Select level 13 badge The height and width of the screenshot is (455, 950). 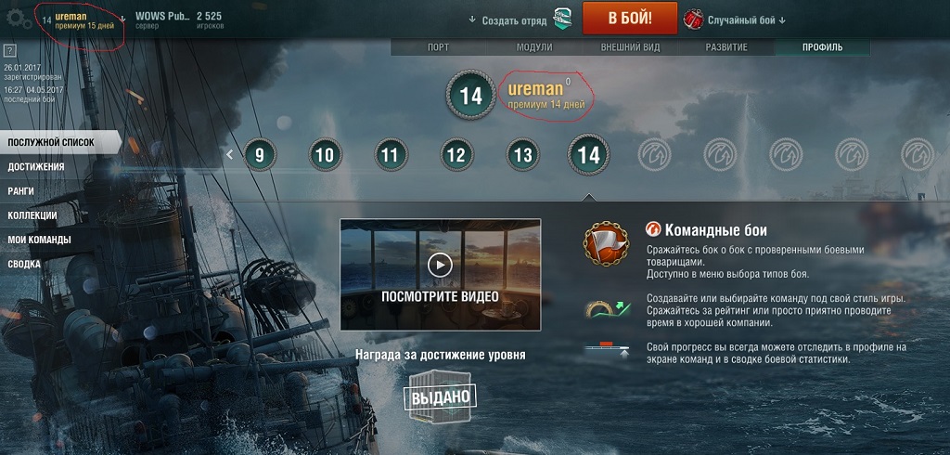[x=523, y=155]
